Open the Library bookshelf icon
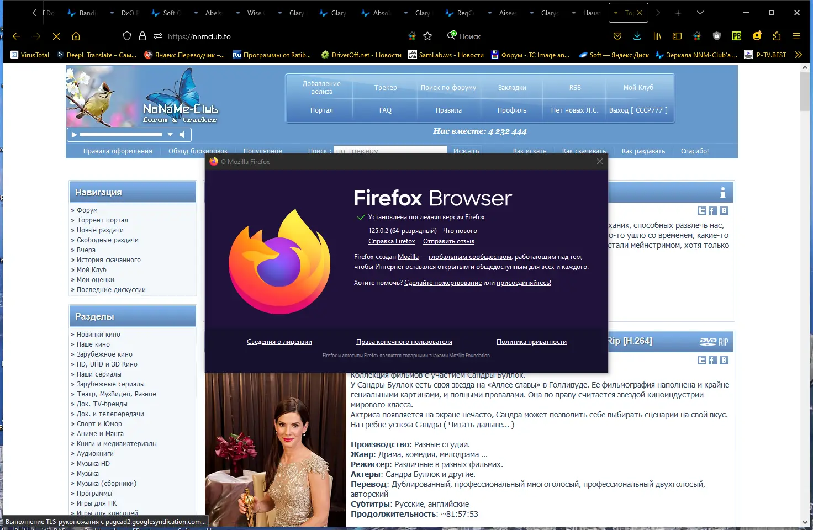Viewport: 813px width, 530px height. point(657,36)
